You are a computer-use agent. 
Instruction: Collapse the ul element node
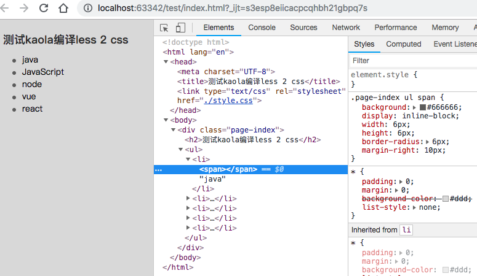[x=180, y=149]
